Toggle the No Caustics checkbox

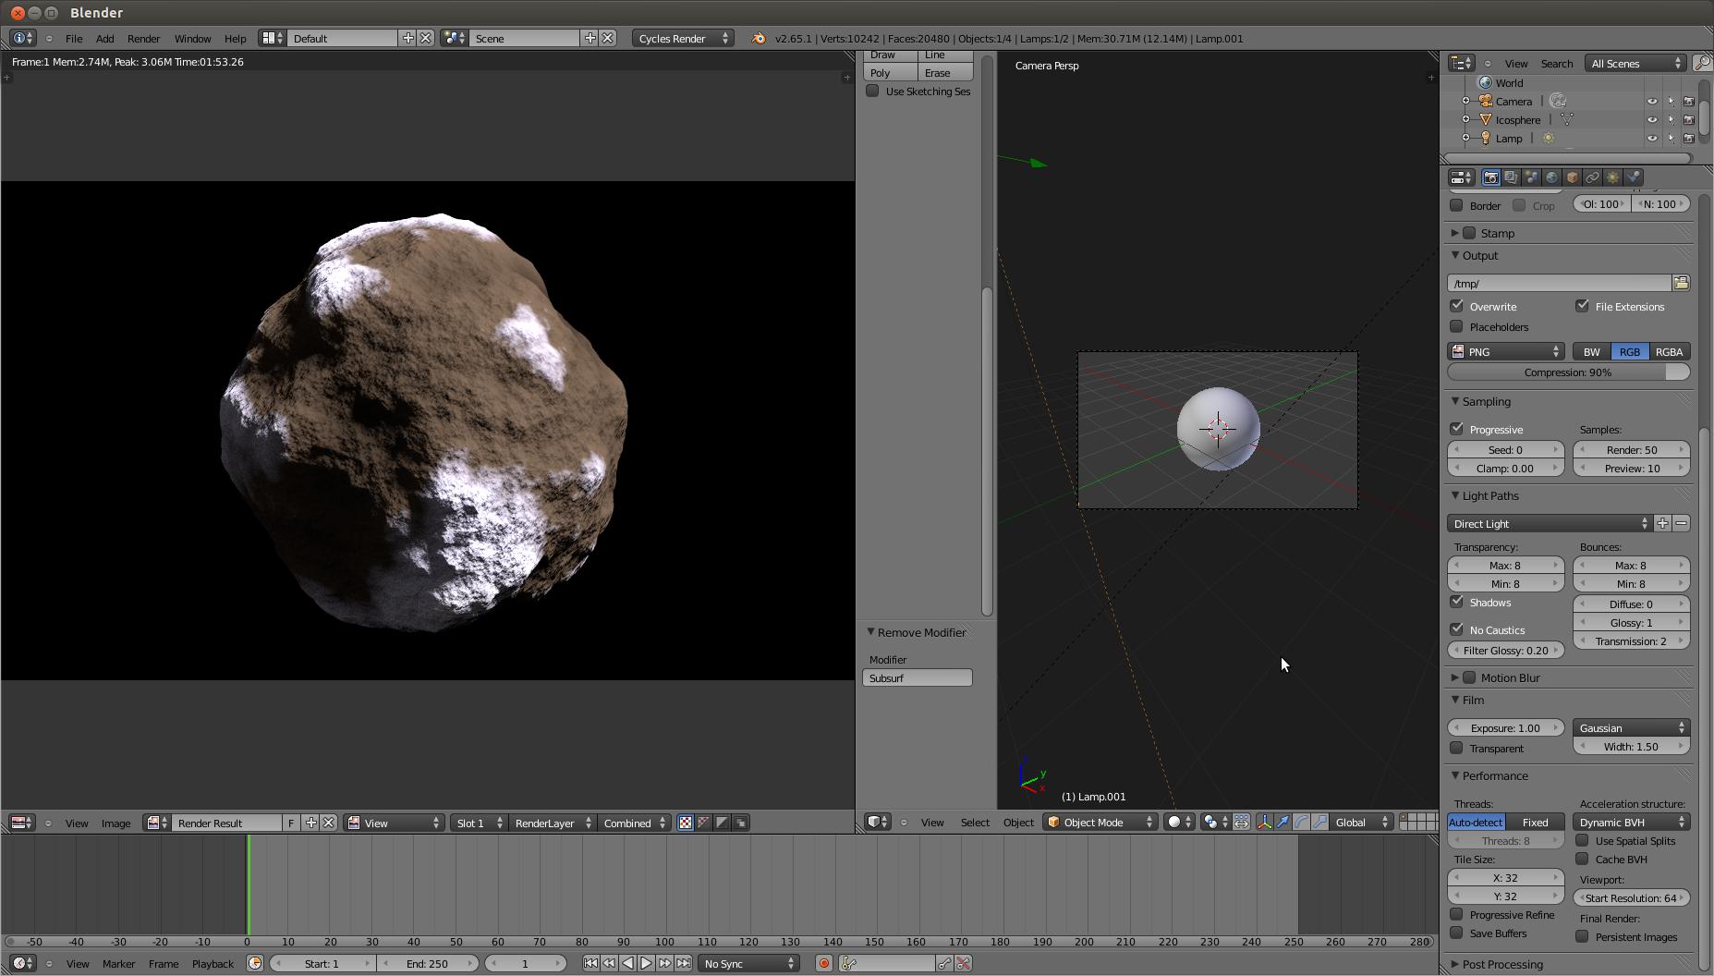click(1457, 629)
